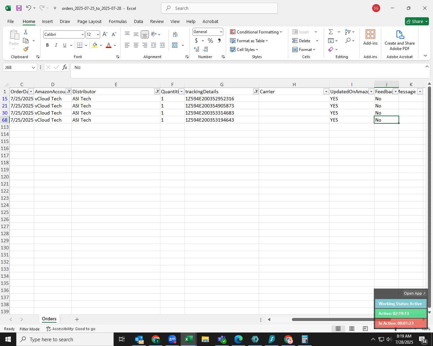This screenshot has height=346, width=433.
Task: Apply yellow Fill Color swatch
Action: coord(95,45)
